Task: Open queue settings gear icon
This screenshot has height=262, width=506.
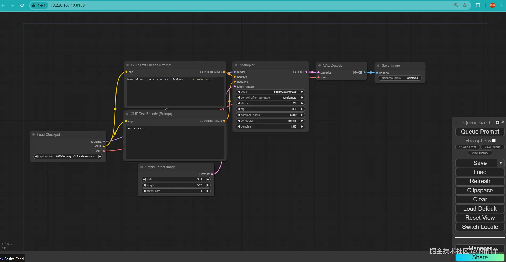Action: pyautogui.click(x=497, y=122)
